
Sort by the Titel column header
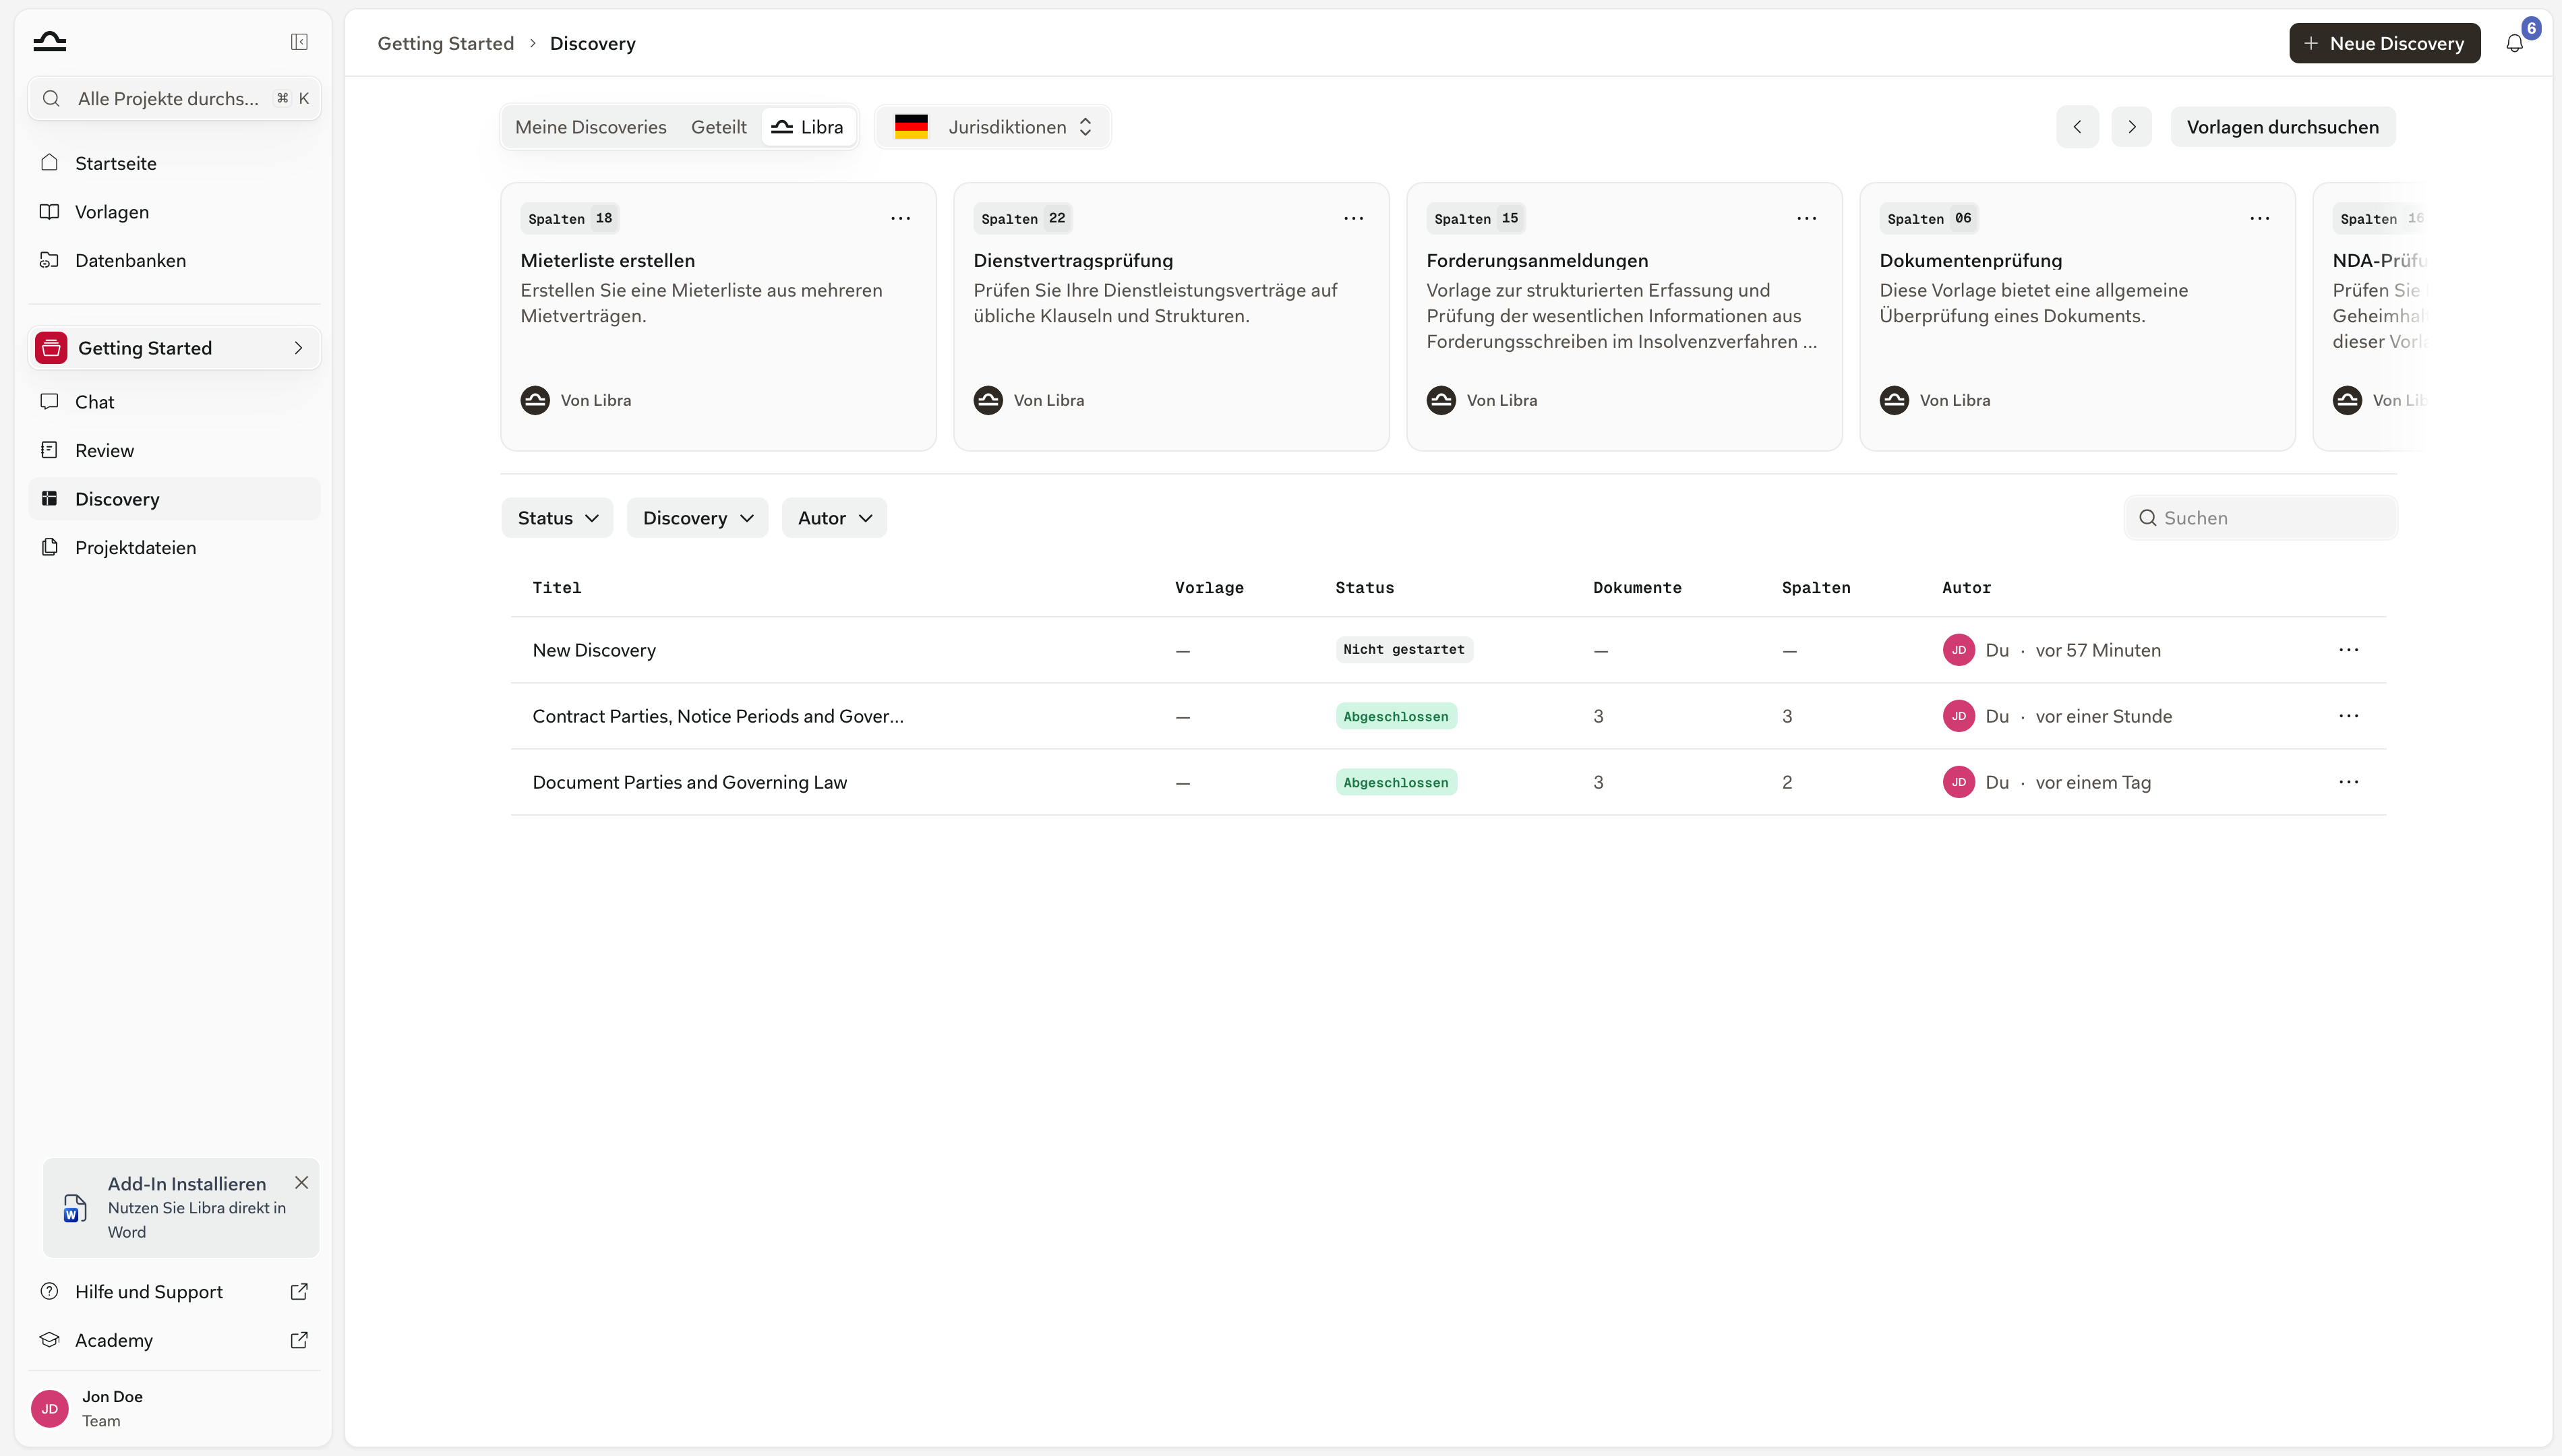coord(556,588)
